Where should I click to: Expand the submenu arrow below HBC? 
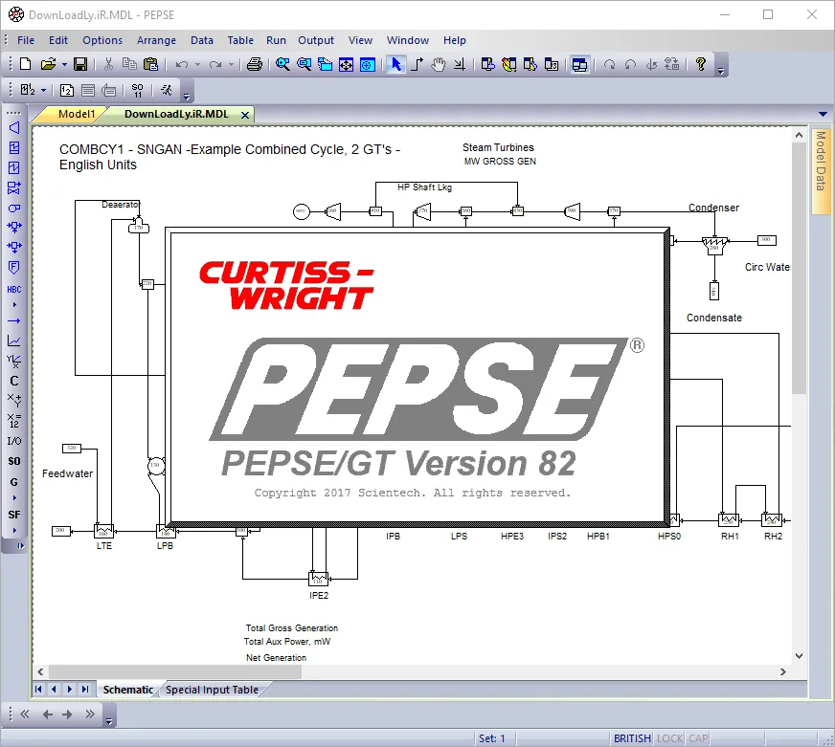tap(14, 305)
